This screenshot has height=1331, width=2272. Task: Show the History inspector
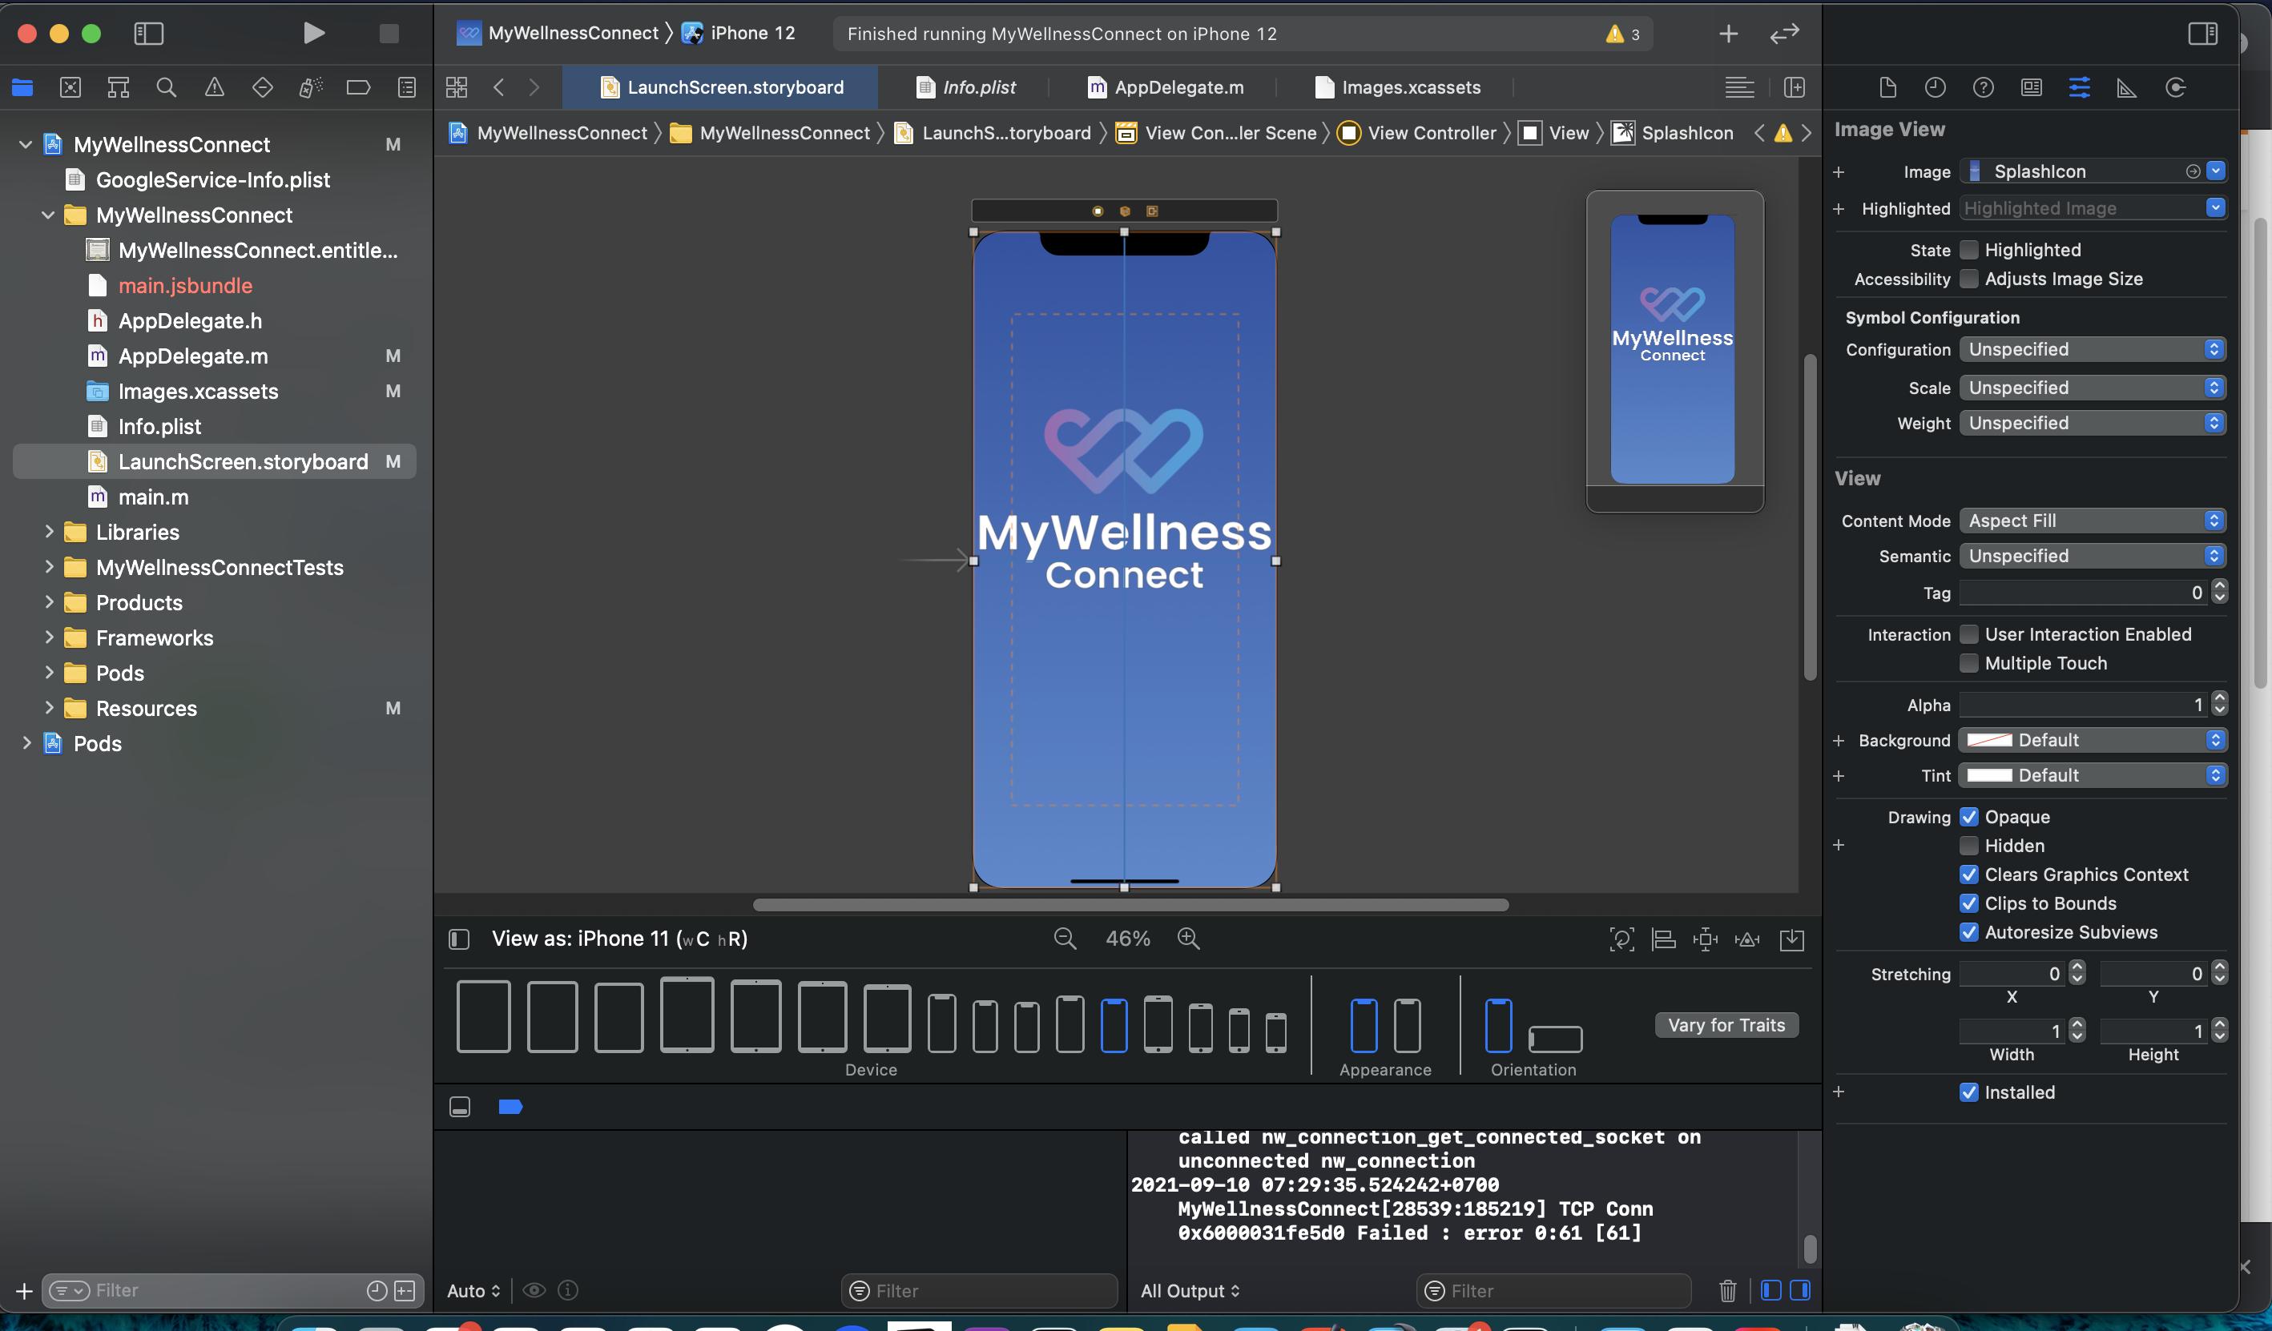pos(1935,87)
